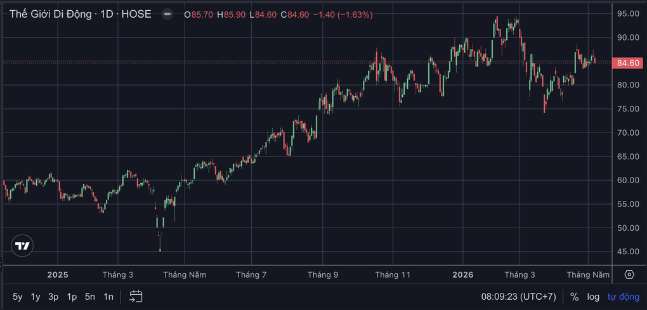The height and width of the screenshot is (310, 647).
Task: Select the 3p time range
Action: [x=53, y=297]
